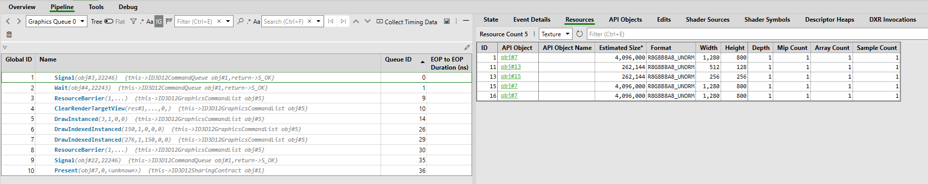
Task: Click the search magnifier icon
Action: [x=240, y=21]
